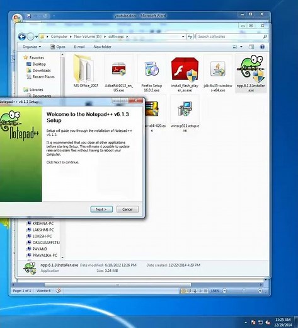Viewport: 298px width, 328px height.
Task: Select PRAVALIKA-PC in network list
Action: 45,255
